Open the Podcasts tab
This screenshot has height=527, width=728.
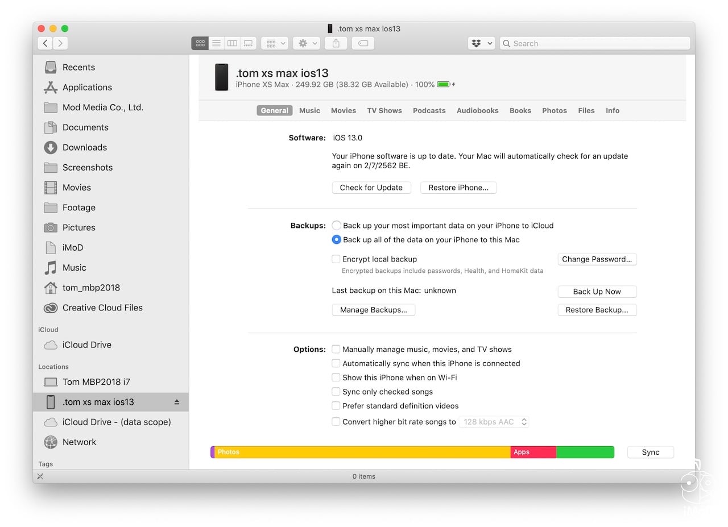tap(429, 110)
